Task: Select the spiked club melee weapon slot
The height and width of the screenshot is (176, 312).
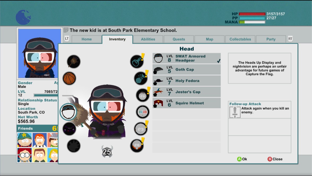Action: tap(73, 61)
